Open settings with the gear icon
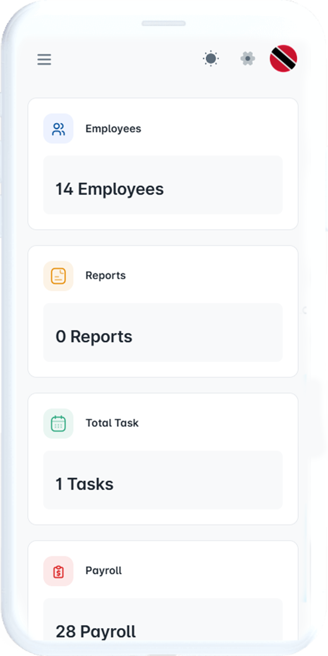Image resolution: width=328 pixels, height=656 pixels. pyautogui.click(x=247, y=58)
